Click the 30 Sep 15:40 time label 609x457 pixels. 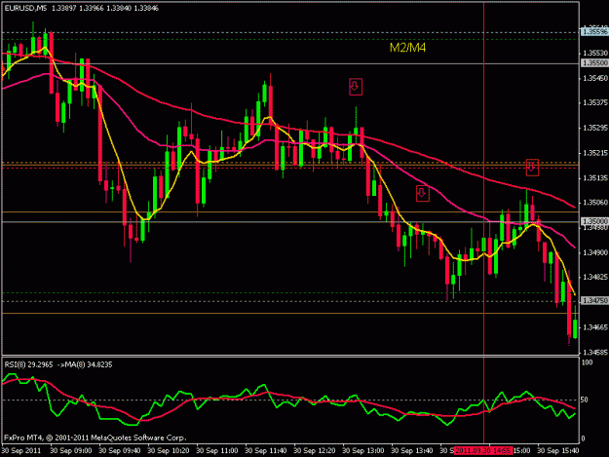[558, 451]
